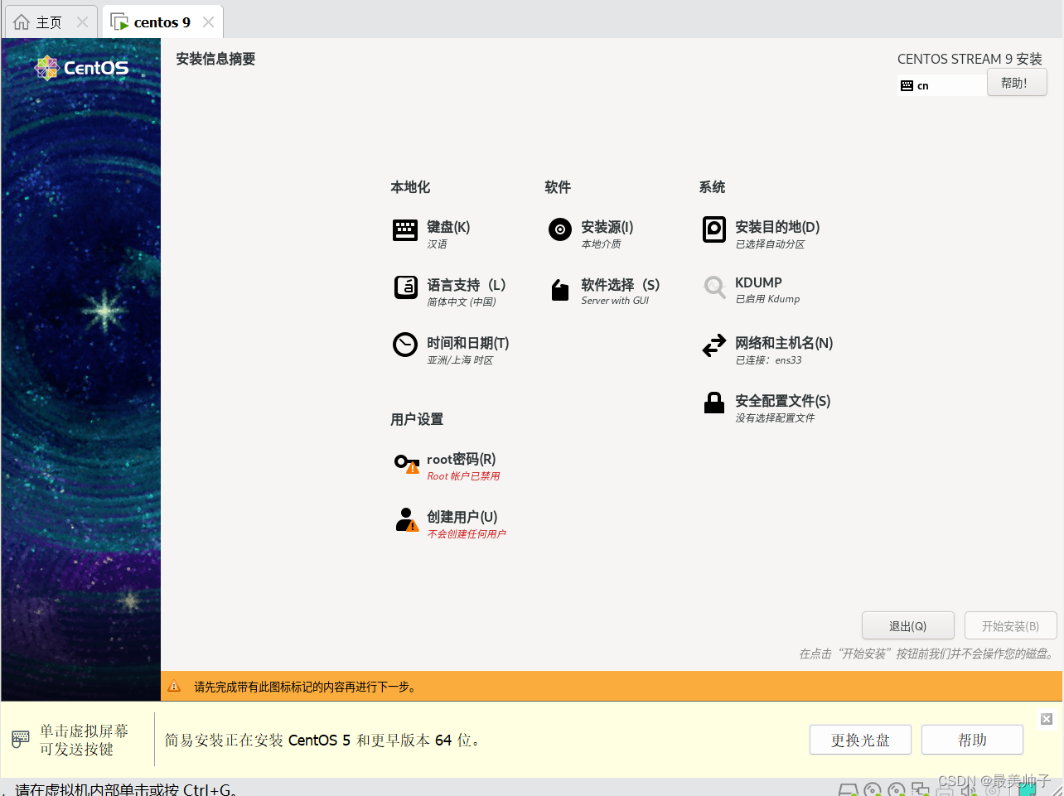Screen dimensions: 1064x796
Task: Click the orange warning message text
Action: (x=307, y=687)
